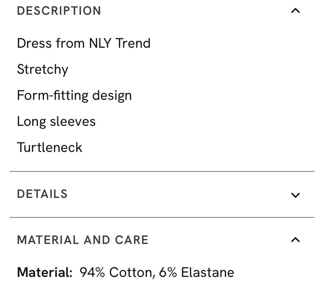Click the '6% Elastane' material text
325x283 pixels.
point(196,273)
